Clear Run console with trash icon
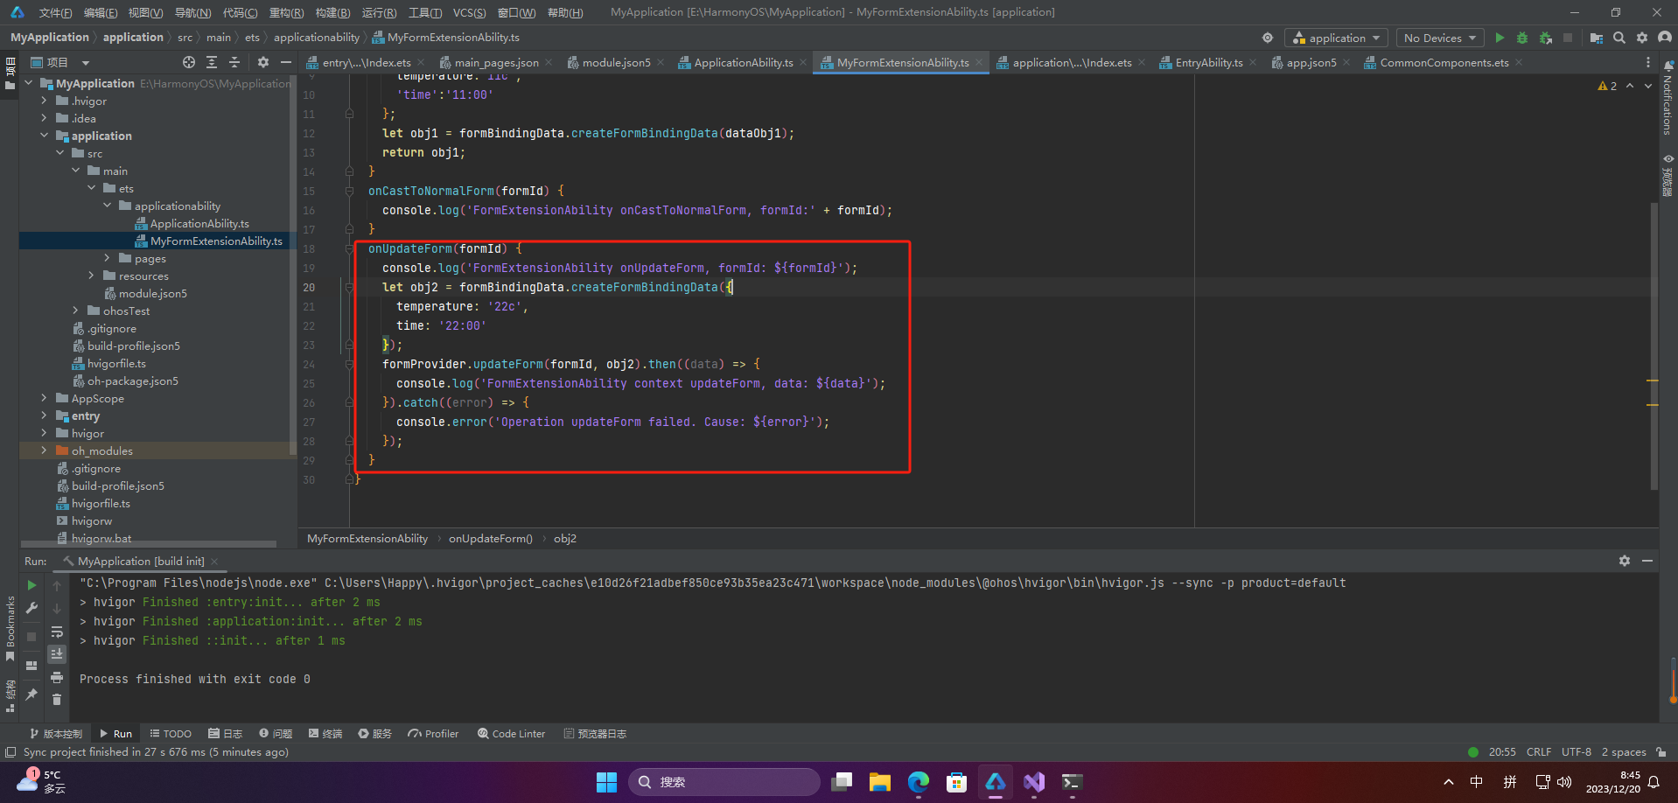This screenshot has width=1678, height=803. coord(57,699)
